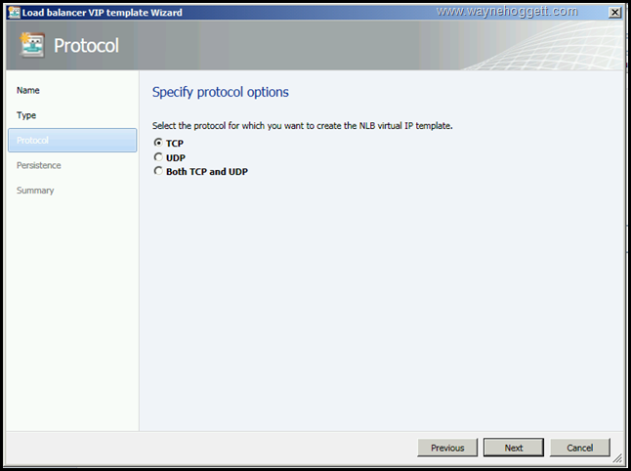Image resolution: width=631 pixels, height=471 pixels.
Task: Jump to the Persistence step
Action: [x=38, y=165]
